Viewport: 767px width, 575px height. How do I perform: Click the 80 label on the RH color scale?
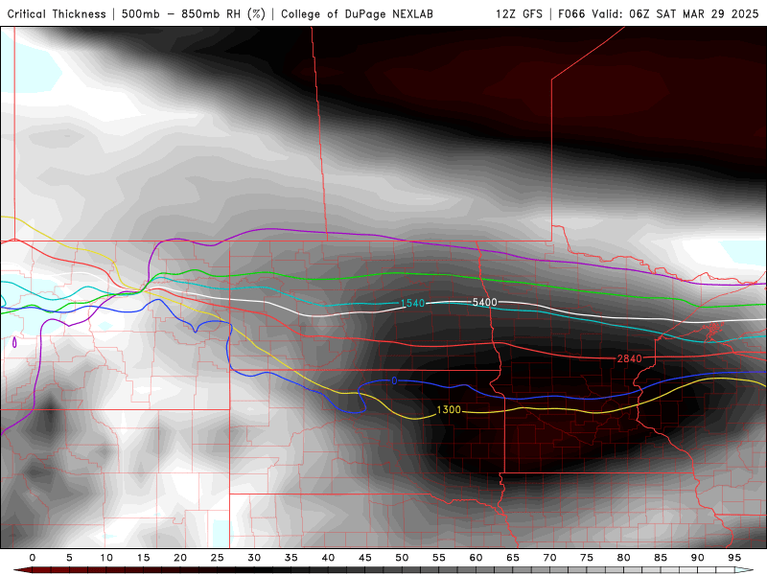pos(624,558)
